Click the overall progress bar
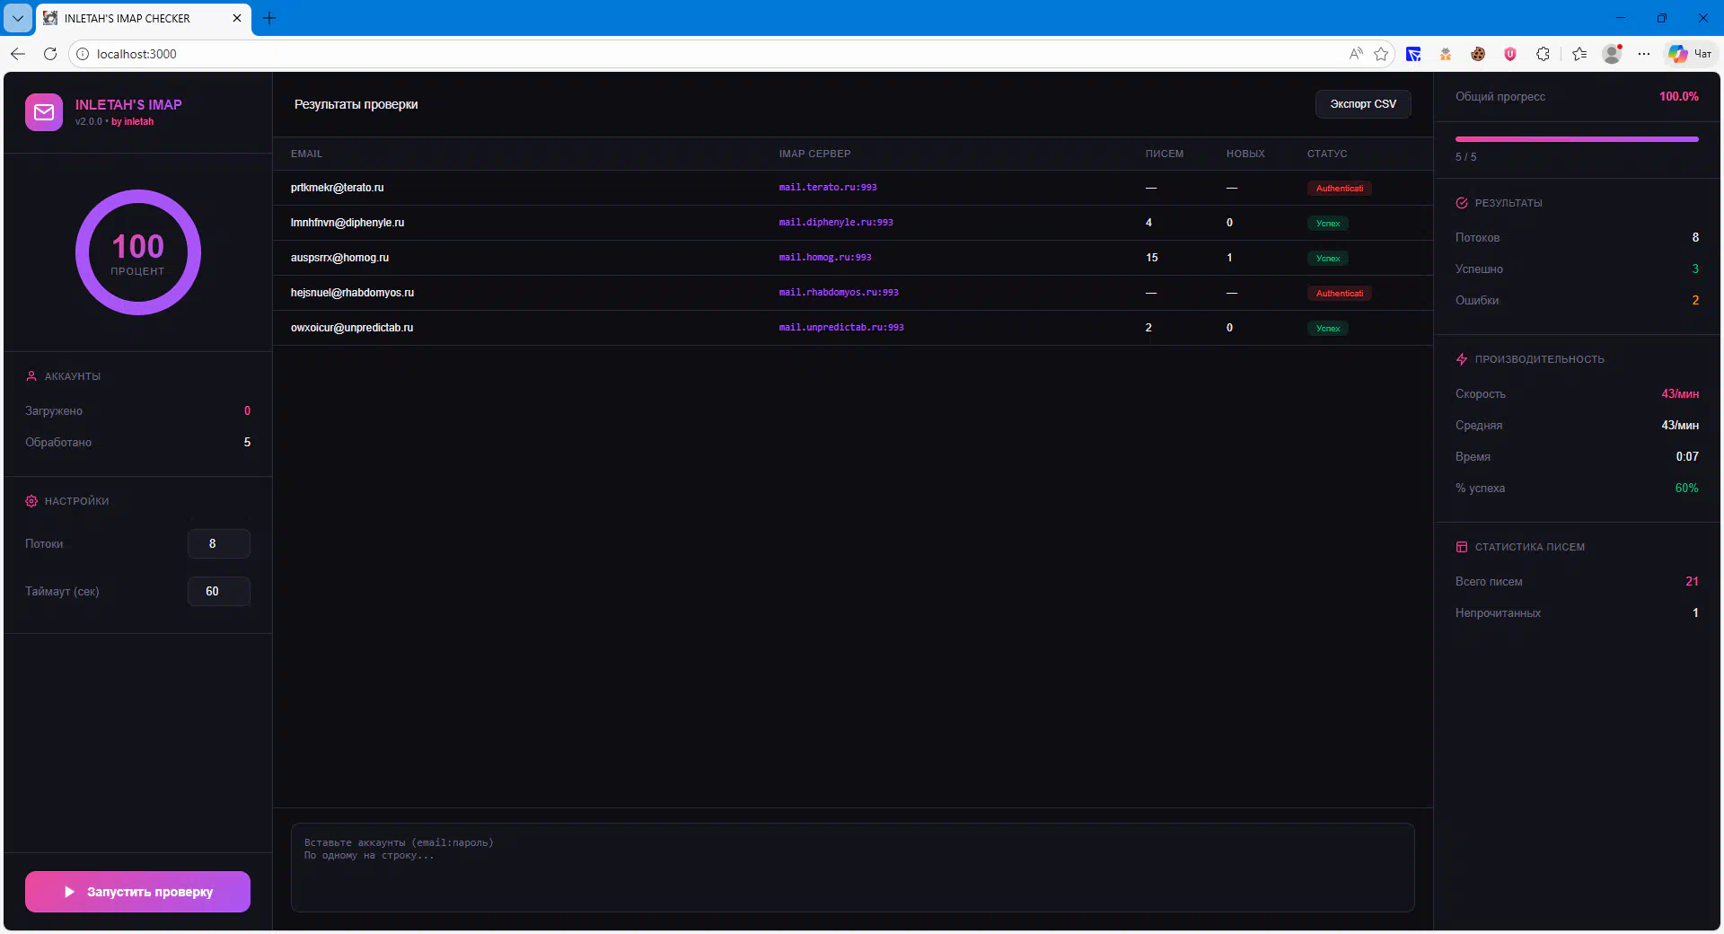 click(x=1576, y=139)
